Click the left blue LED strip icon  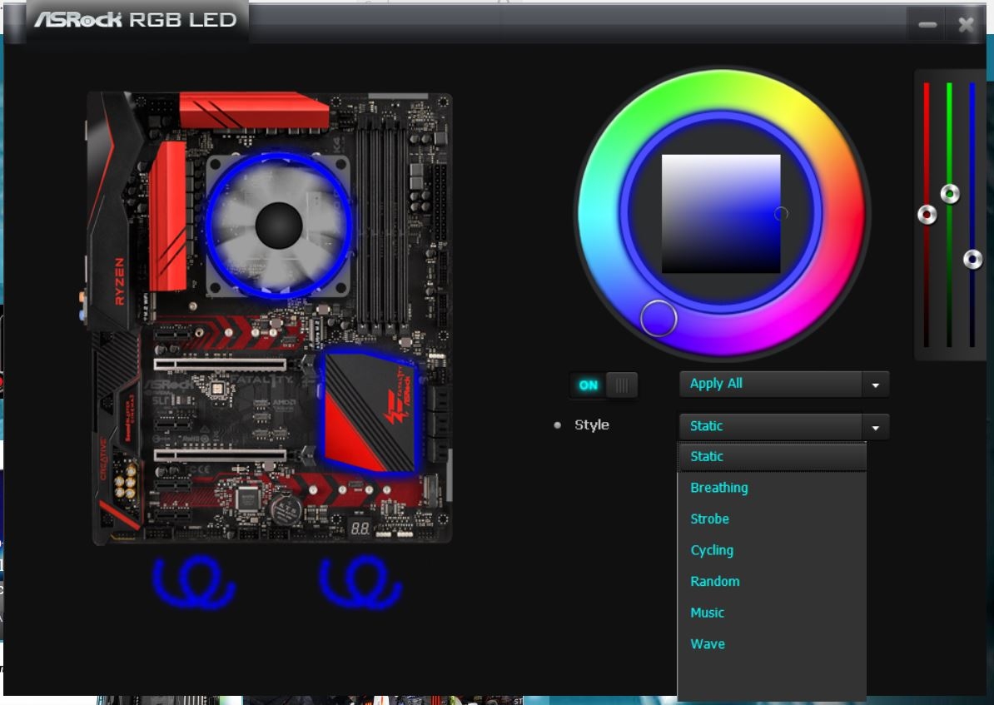[x=194, y=582]
